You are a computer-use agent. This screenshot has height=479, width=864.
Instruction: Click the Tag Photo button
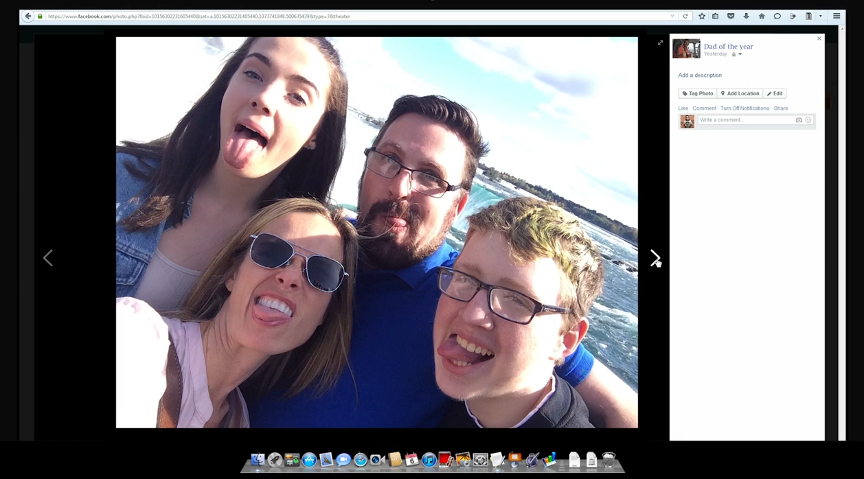pos(697,93)
